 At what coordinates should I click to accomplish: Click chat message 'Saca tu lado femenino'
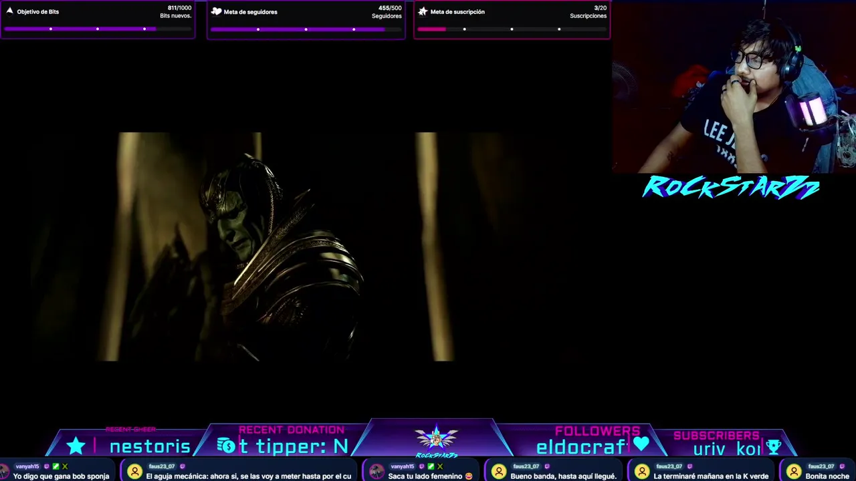tap(430, 476)
